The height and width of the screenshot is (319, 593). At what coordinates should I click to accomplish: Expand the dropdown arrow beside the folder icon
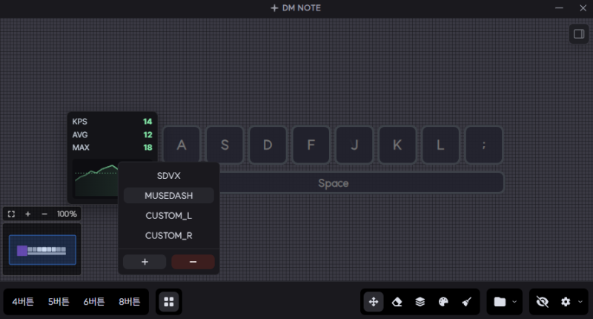coord(514,302)
